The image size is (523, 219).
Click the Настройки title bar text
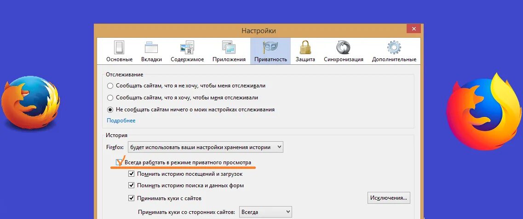259,31
